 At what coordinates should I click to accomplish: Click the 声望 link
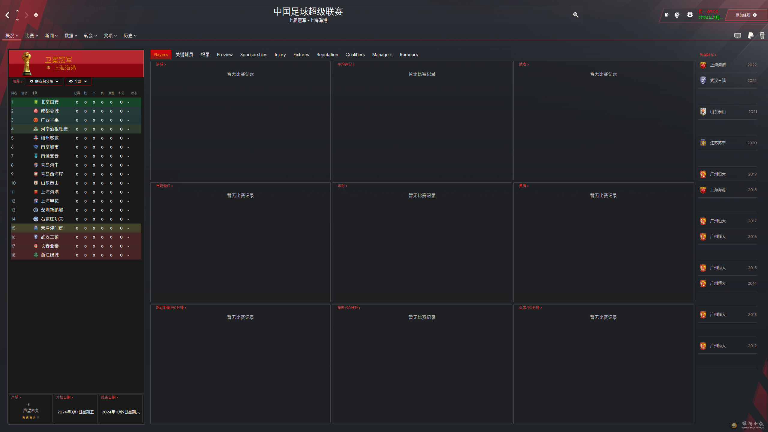pos(16,397)
